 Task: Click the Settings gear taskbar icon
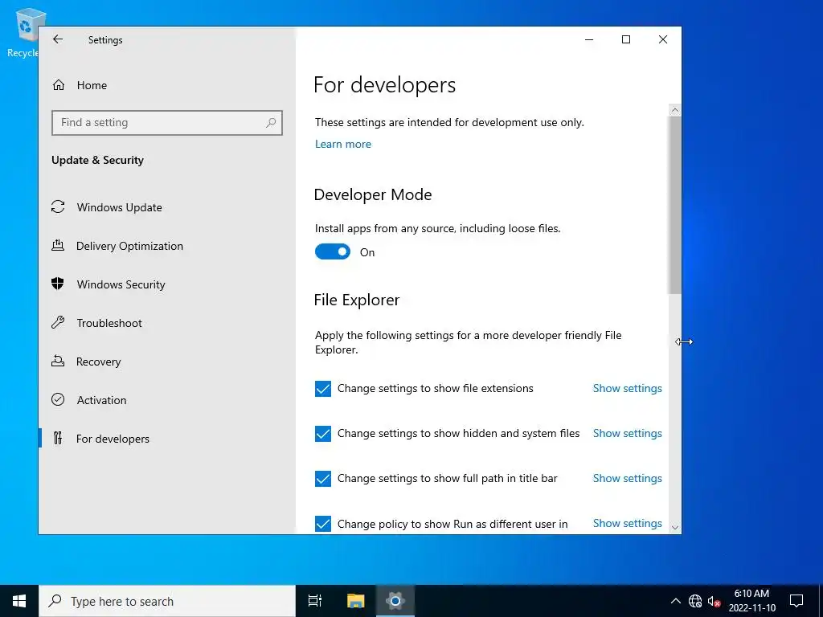click(395, 601)
